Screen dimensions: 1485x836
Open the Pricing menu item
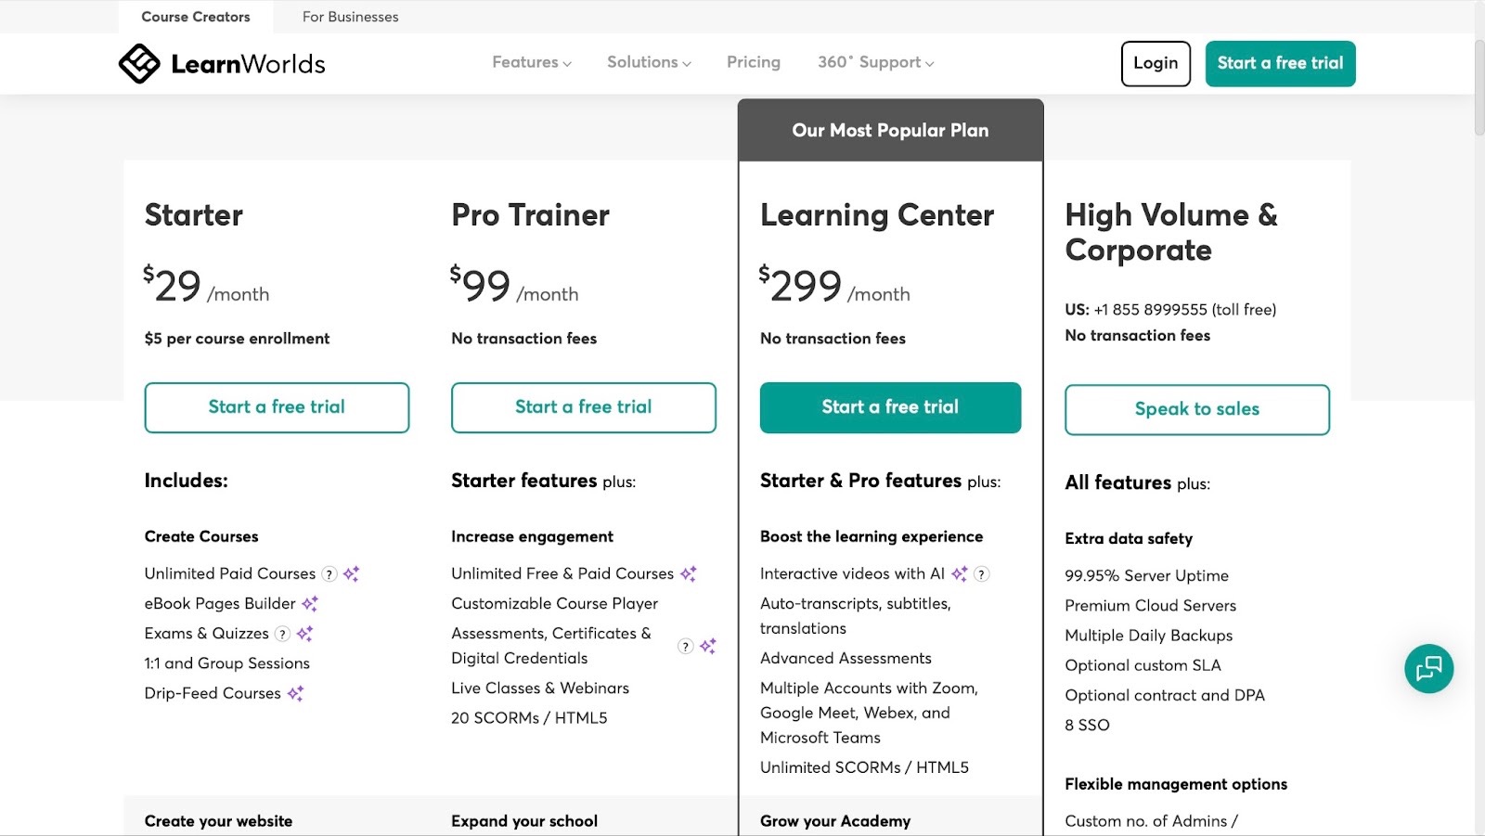point(754,62)
